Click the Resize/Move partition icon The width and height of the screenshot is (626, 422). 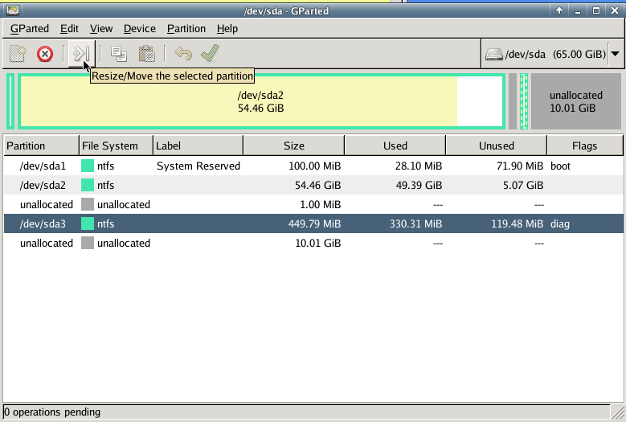pyautogui.click(x=80, y=54)
